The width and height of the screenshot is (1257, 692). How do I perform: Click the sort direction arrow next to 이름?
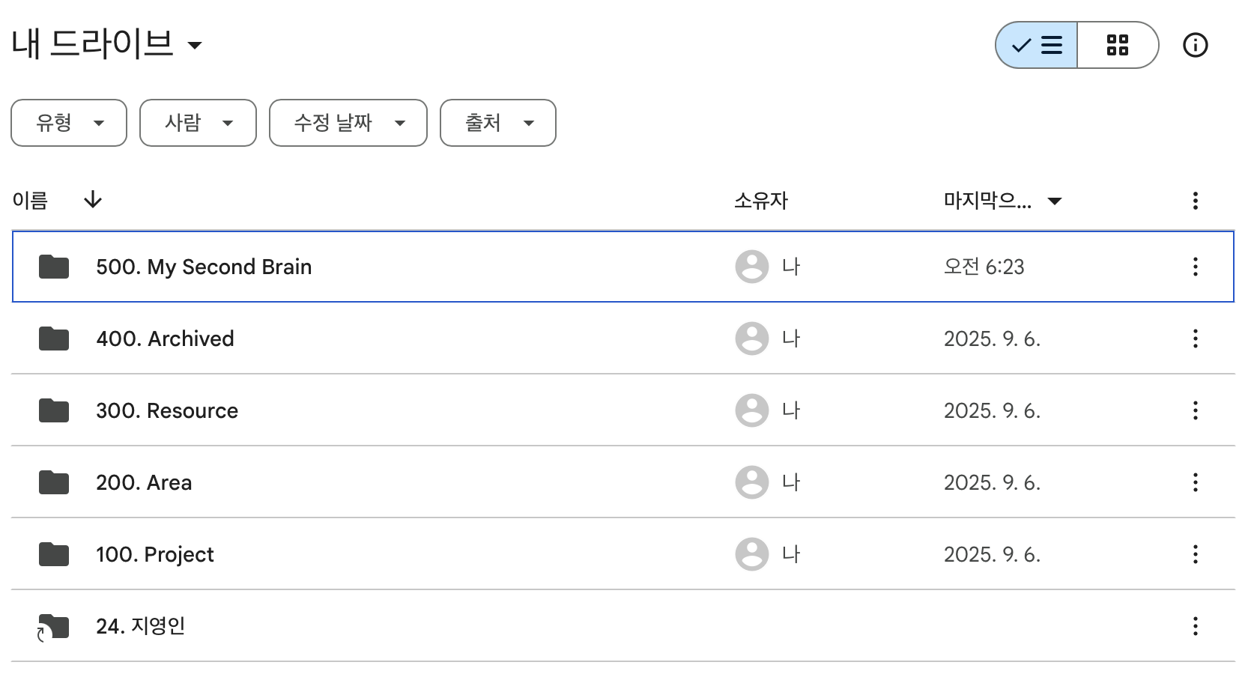click(x=93, y=200)
